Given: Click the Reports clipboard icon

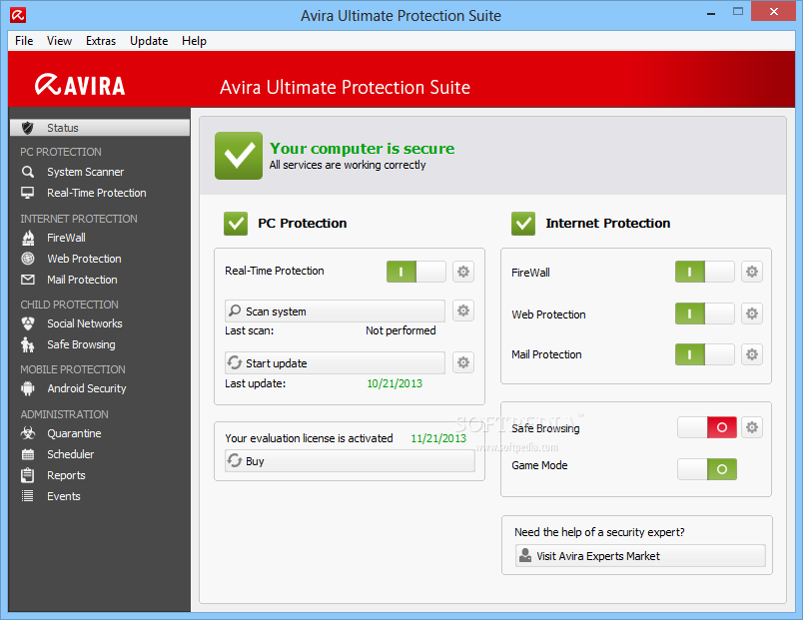Looking at the screenshot, I should 28,475.
